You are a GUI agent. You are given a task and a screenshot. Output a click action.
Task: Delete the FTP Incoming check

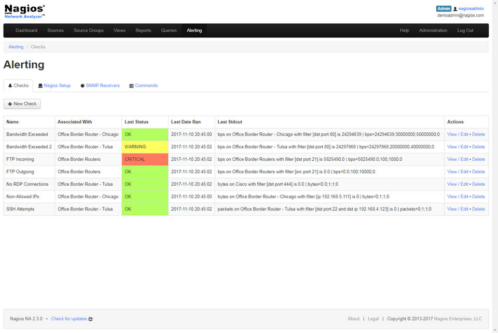coord(478,159)
